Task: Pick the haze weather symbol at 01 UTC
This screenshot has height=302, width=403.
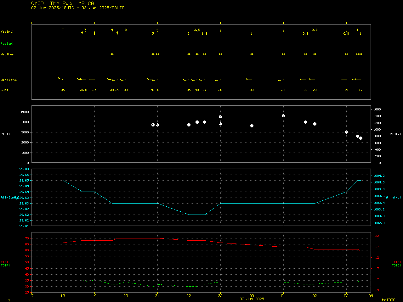Action: point(283,54)
